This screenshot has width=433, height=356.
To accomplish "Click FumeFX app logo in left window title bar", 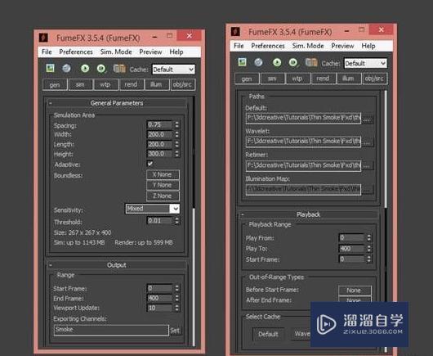I will pyautogui.click(x=43, y=38).
